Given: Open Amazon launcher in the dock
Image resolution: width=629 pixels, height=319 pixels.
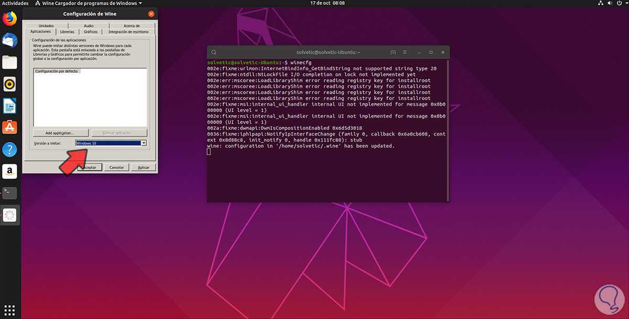Looking at the screenshot, I should point(10,171).
